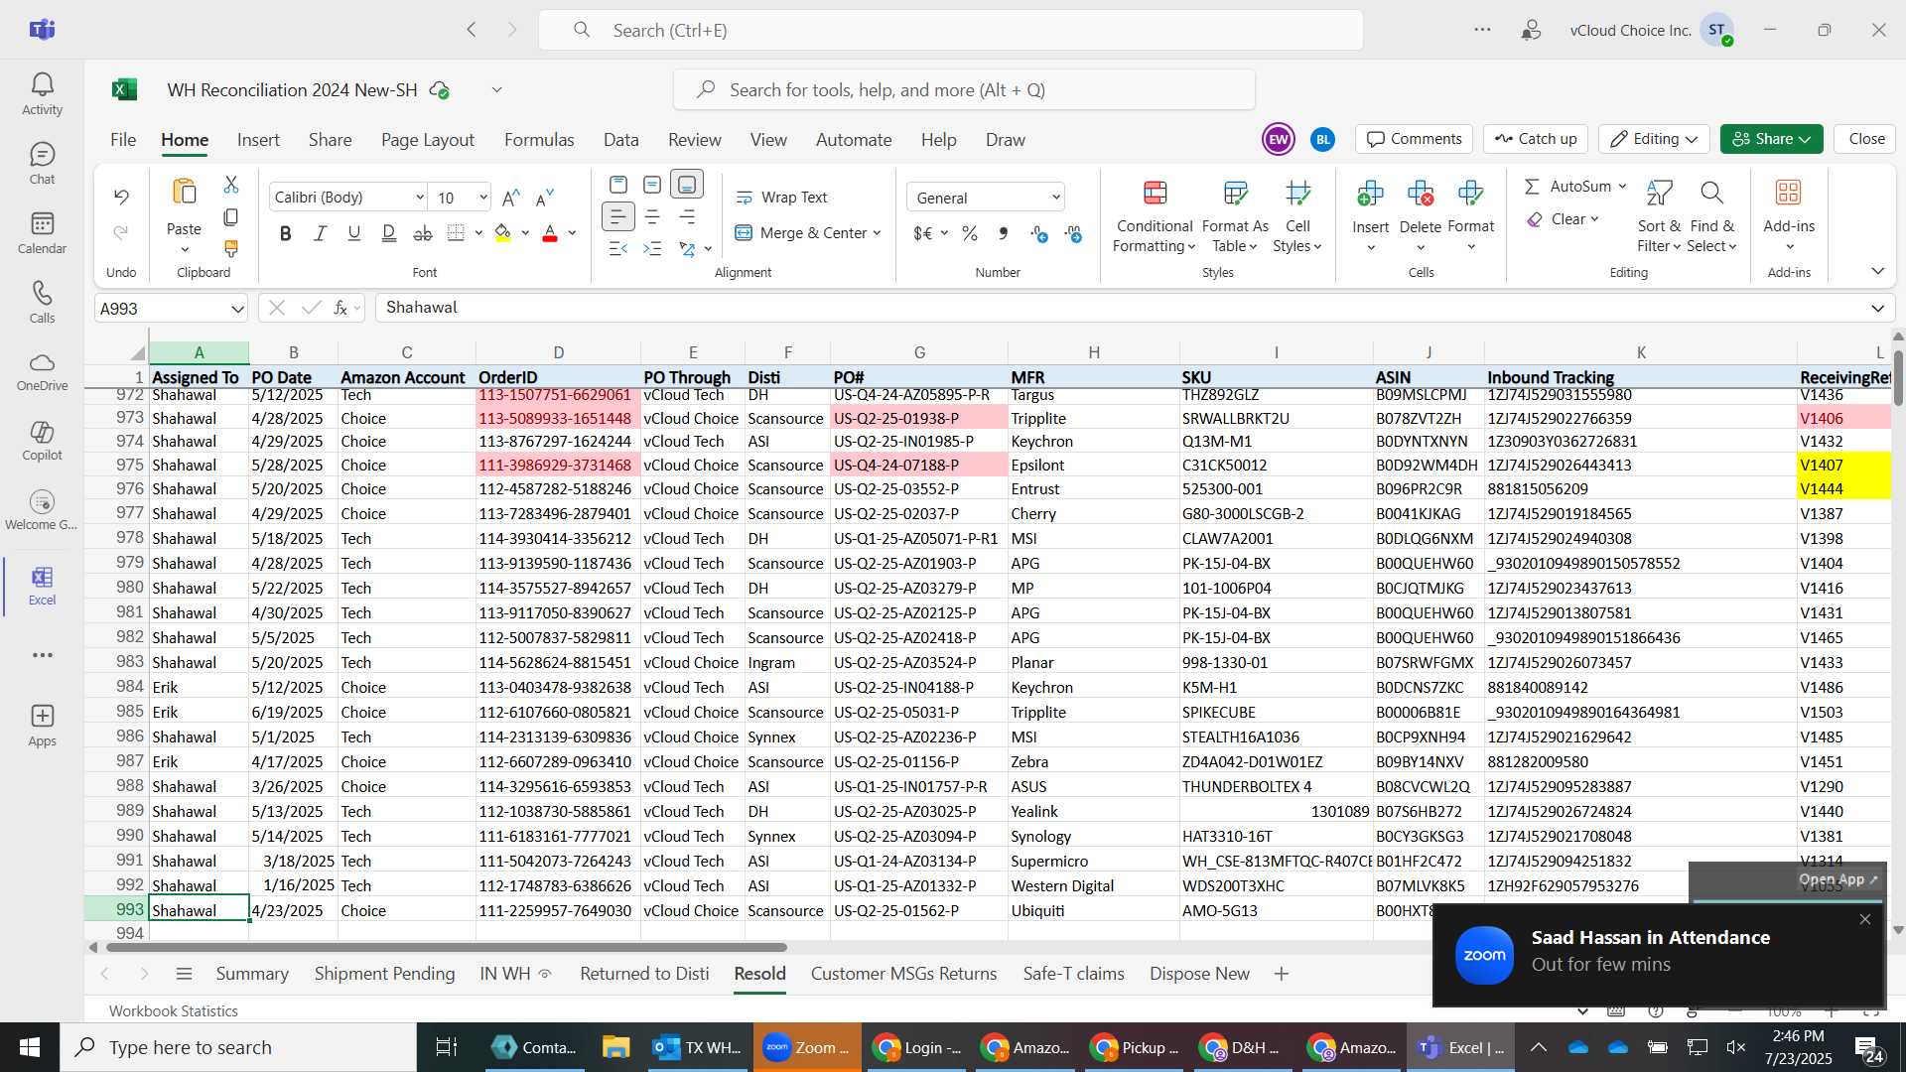This screenshot has height=1072, width=1906.
Task: Click the Insert Function fx icon
Action: click(340, 308)
